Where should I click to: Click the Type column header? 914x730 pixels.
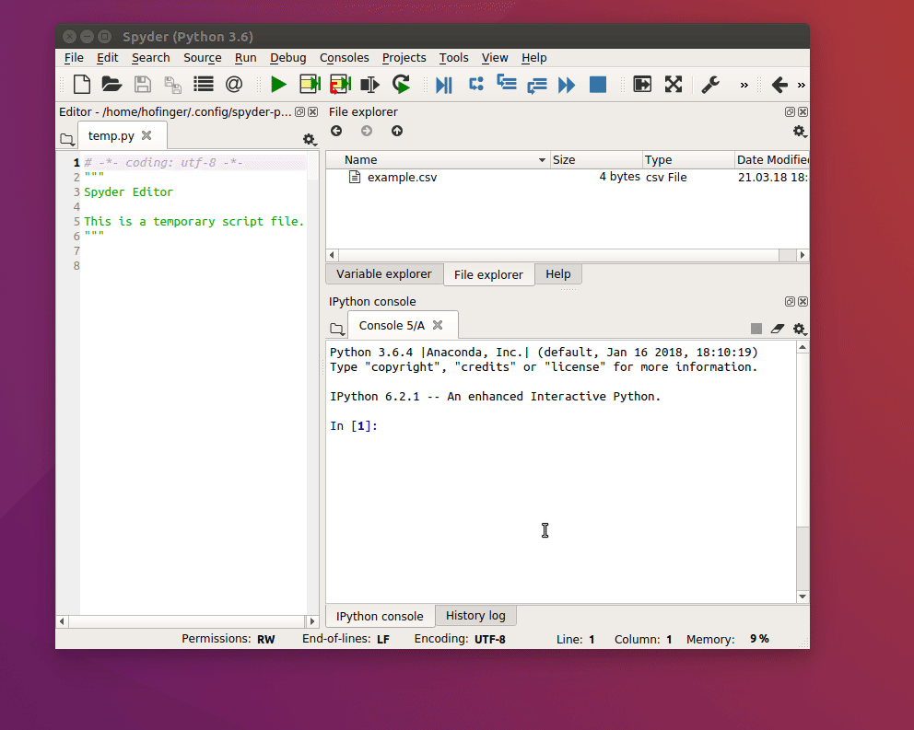[x=688, y=159]
